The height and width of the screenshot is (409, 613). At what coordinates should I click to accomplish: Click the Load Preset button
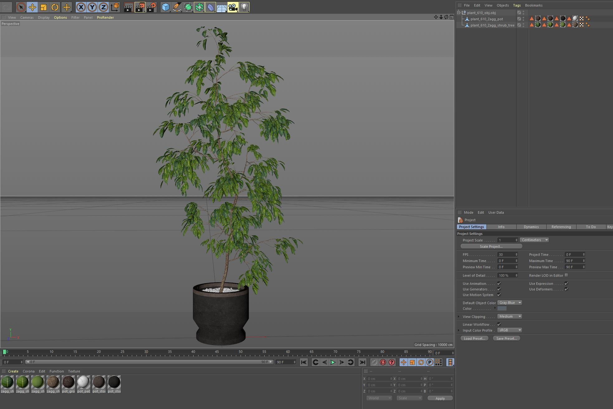pyautogui.click(x=474, y=338)
